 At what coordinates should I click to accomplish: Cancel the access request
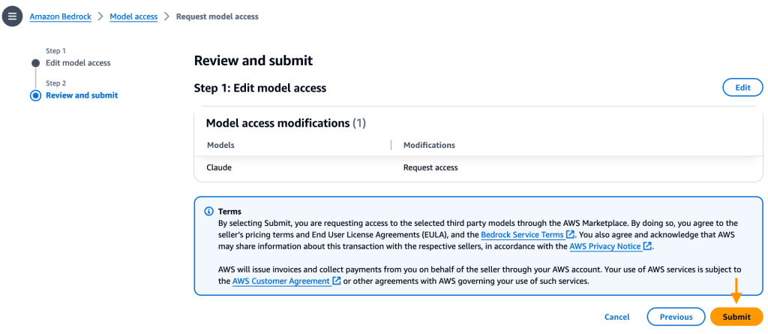click(x=616, y=317)
